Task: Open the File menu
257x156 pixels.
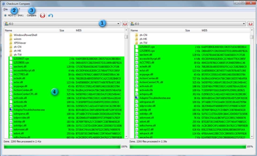Action: [6, 9]
